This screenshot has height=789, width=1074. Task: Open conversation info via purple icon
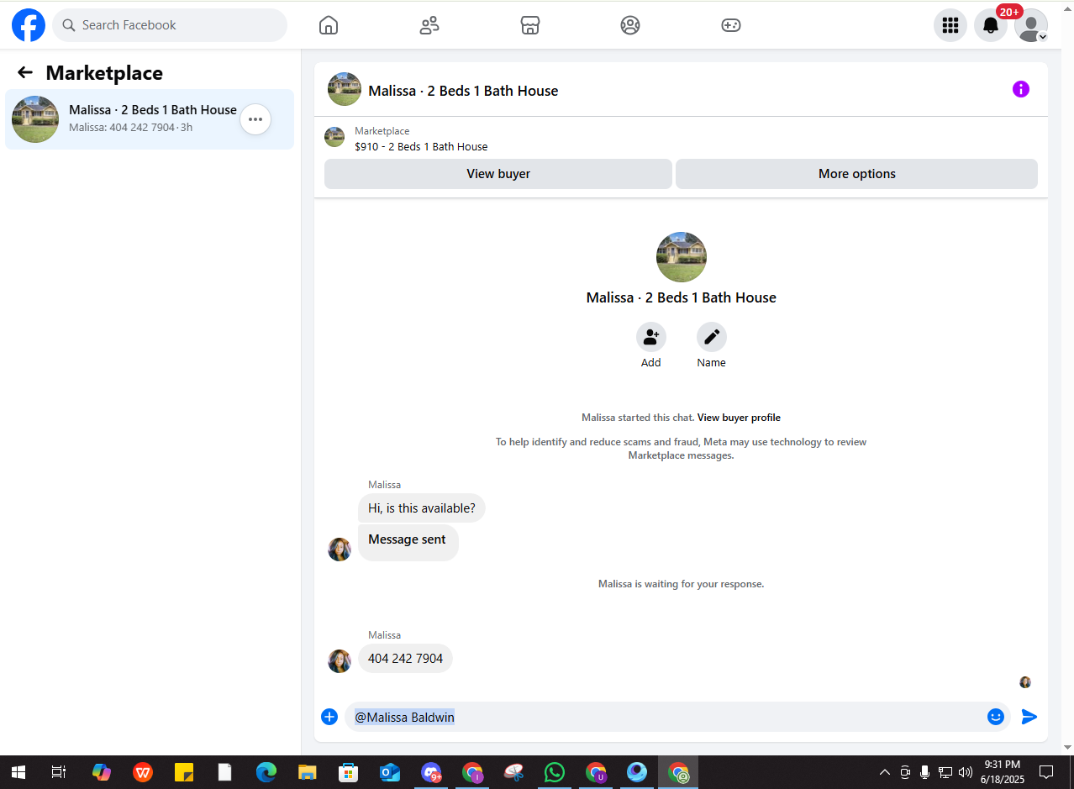pos(1021,89)
